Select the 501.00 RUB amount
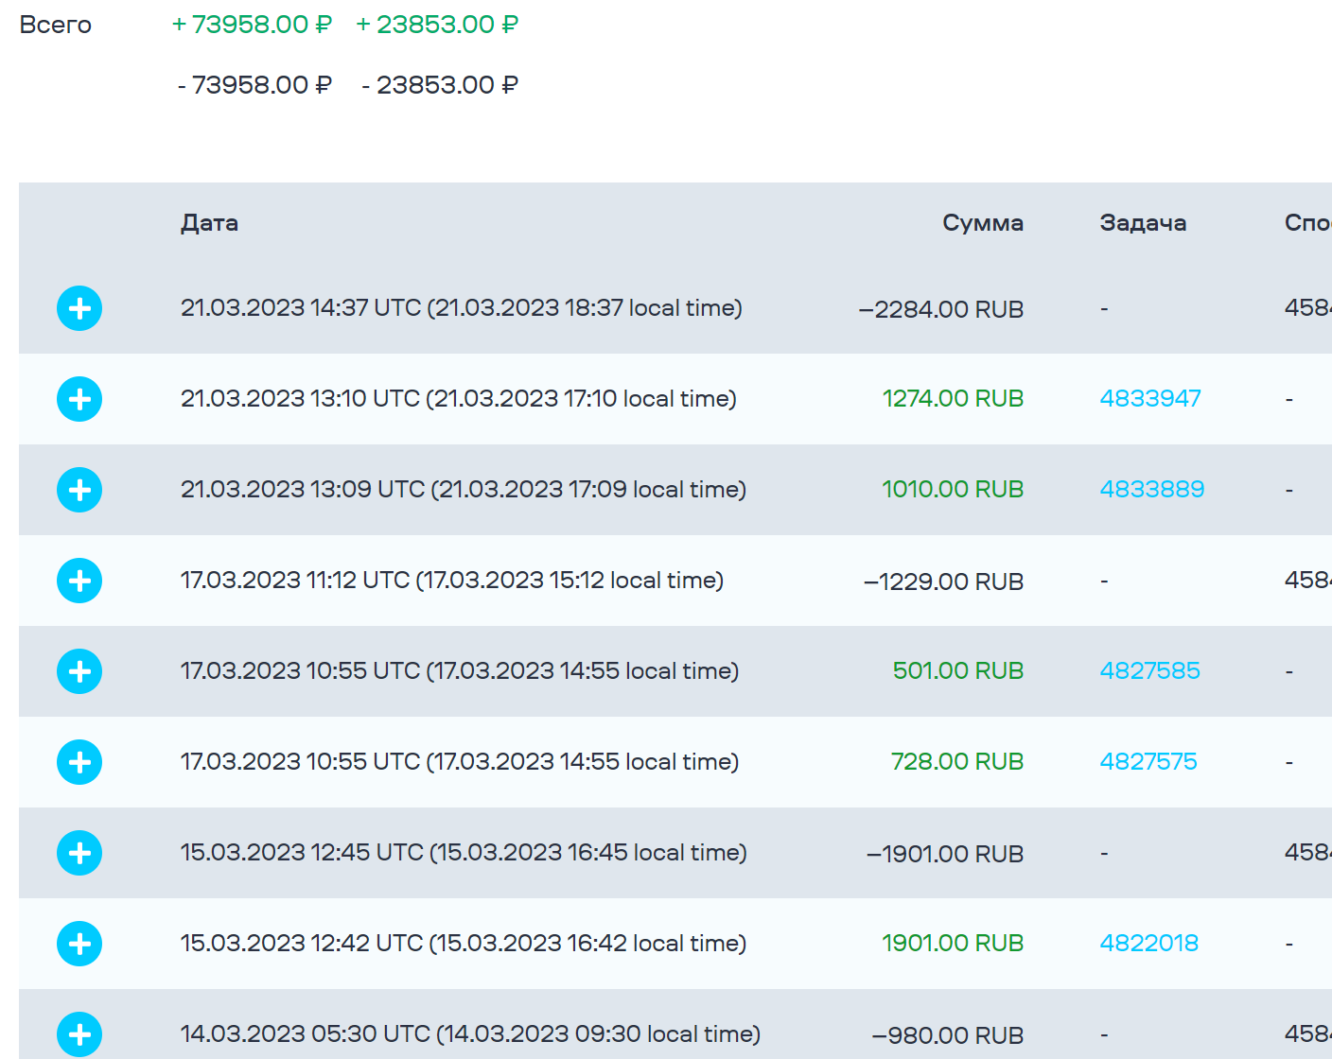 point(958,670)
